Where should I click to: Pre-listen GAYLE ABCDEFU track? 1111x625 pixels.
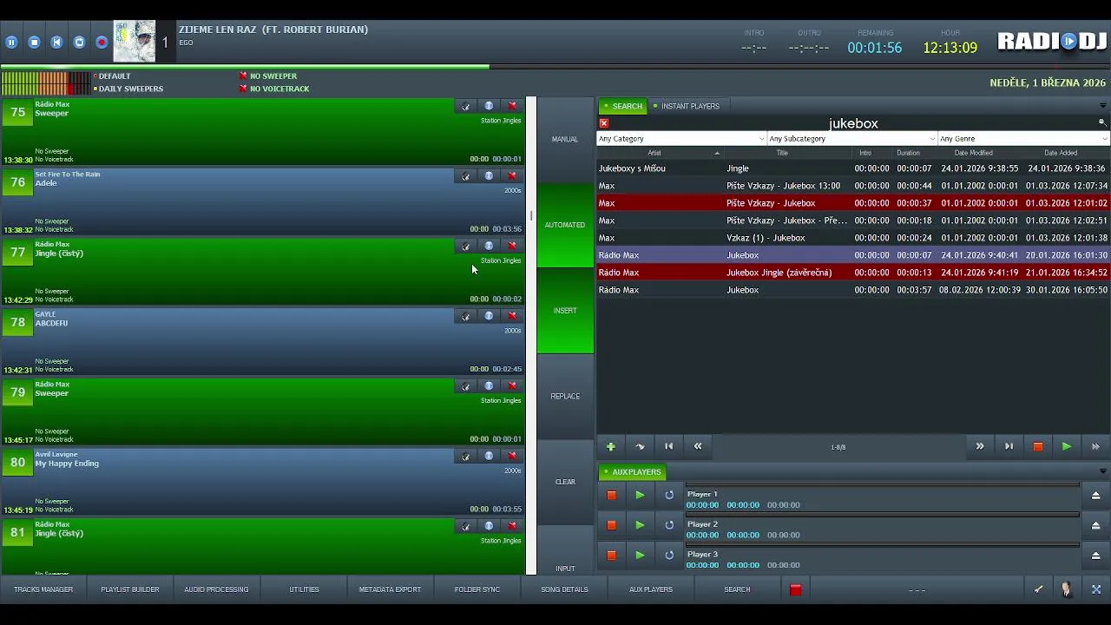[x=465, y=316]
